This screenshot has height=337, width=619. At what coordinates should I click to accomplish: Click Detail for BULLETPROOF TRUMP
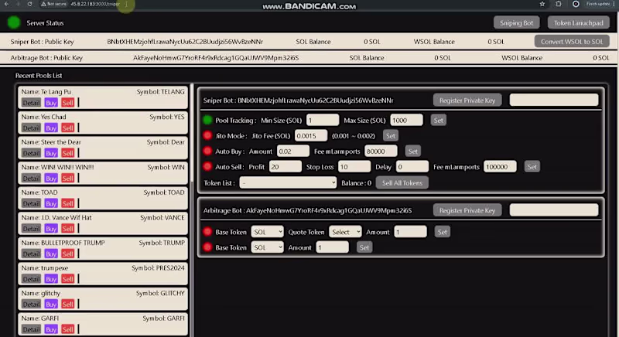click(31, 254)
